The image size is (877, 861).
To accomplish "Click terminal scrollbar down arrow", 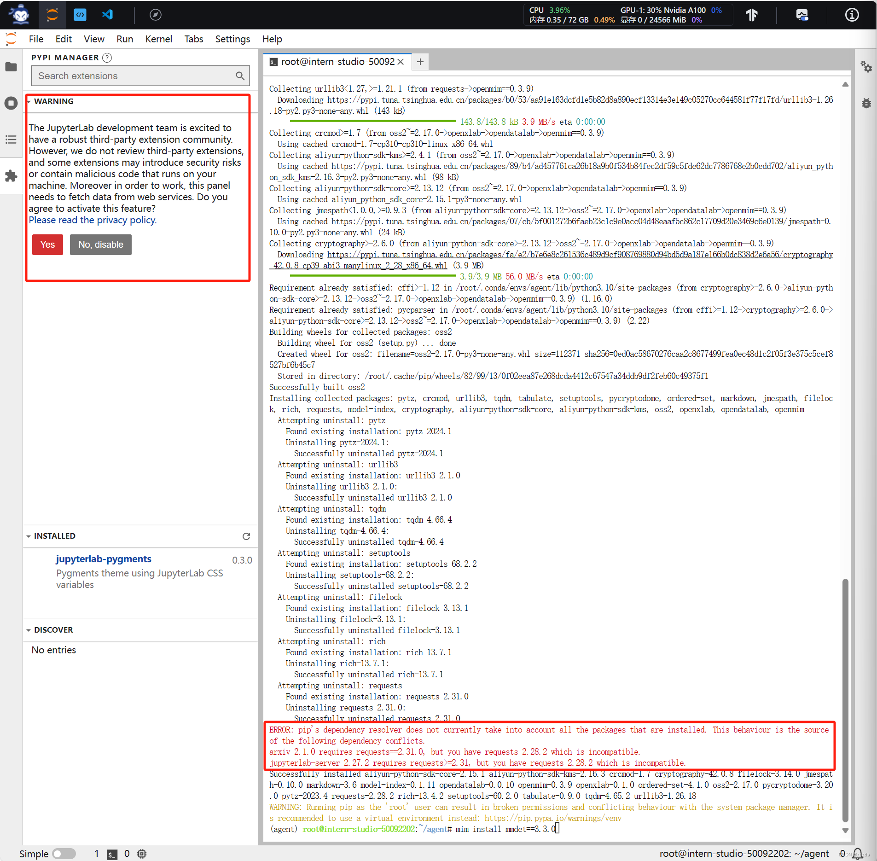I will 845,831.
